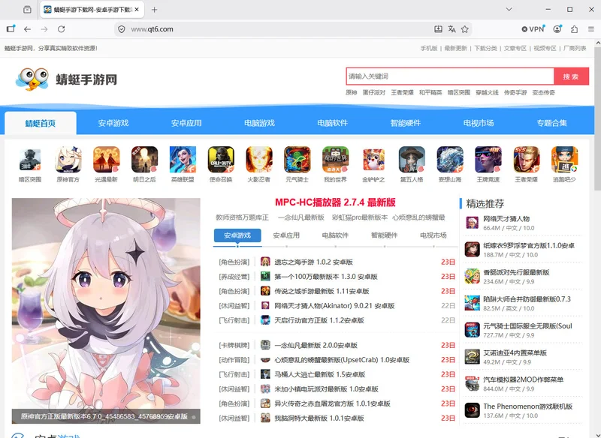This screenshot has width=601, height=438.
Task: Click the Paimon 原神 banner image
Action: pyautogui.click(x=106, y=310)
